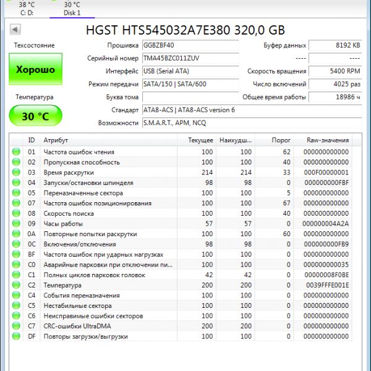This screenshot has width=371, height=371.
Task: Click the Интерфейс field USB (Serial ATA)
Action: [190, 71]
